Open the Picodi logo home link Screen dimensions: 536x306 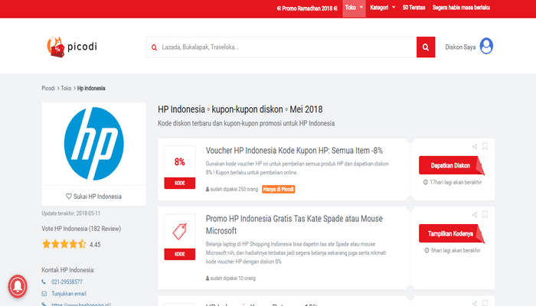[x=72, y=47]
